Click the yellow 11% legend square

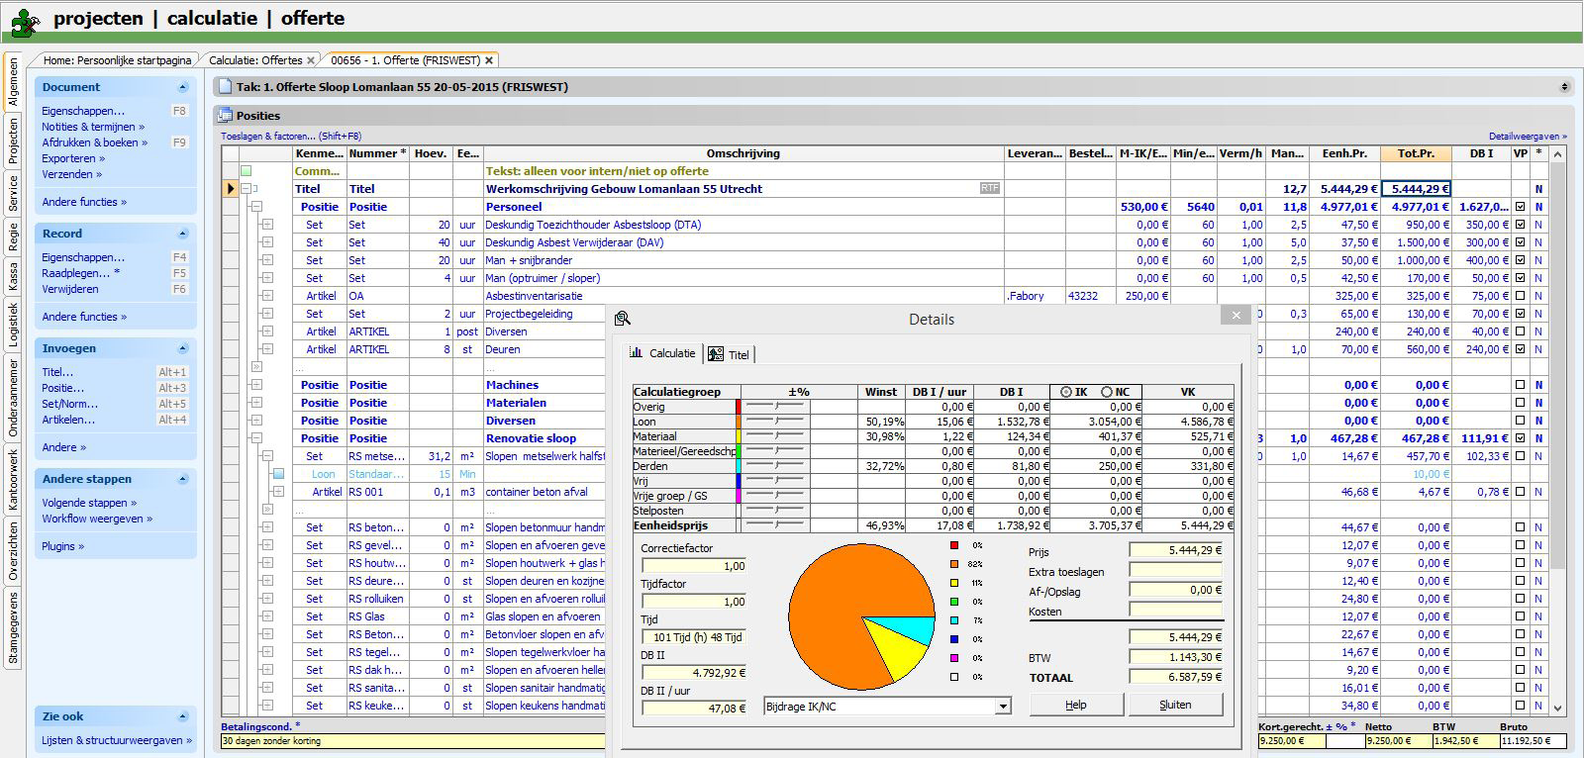coord(954,583)
